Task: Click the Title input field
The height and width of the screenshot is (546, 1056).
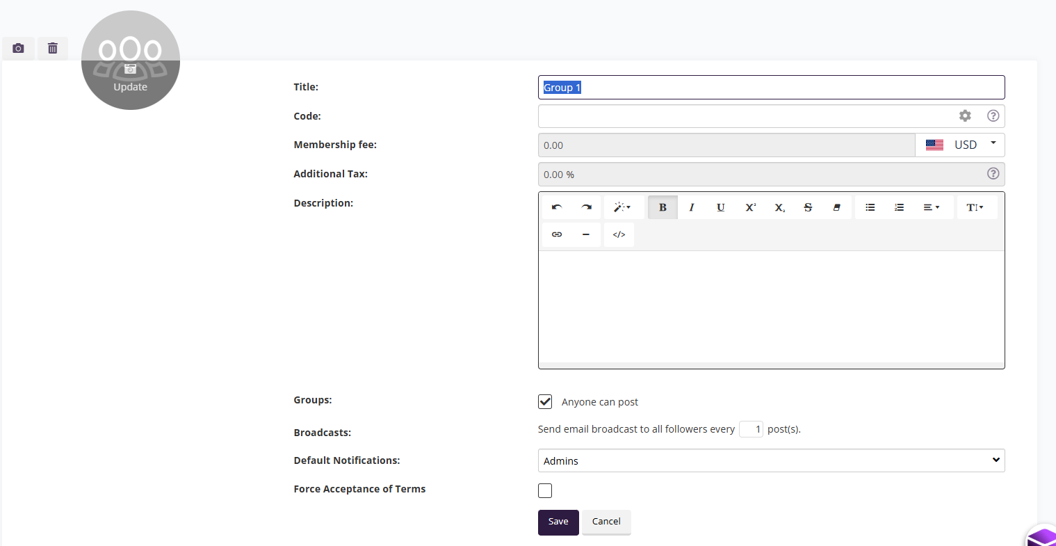Action: tap(771, 88)
